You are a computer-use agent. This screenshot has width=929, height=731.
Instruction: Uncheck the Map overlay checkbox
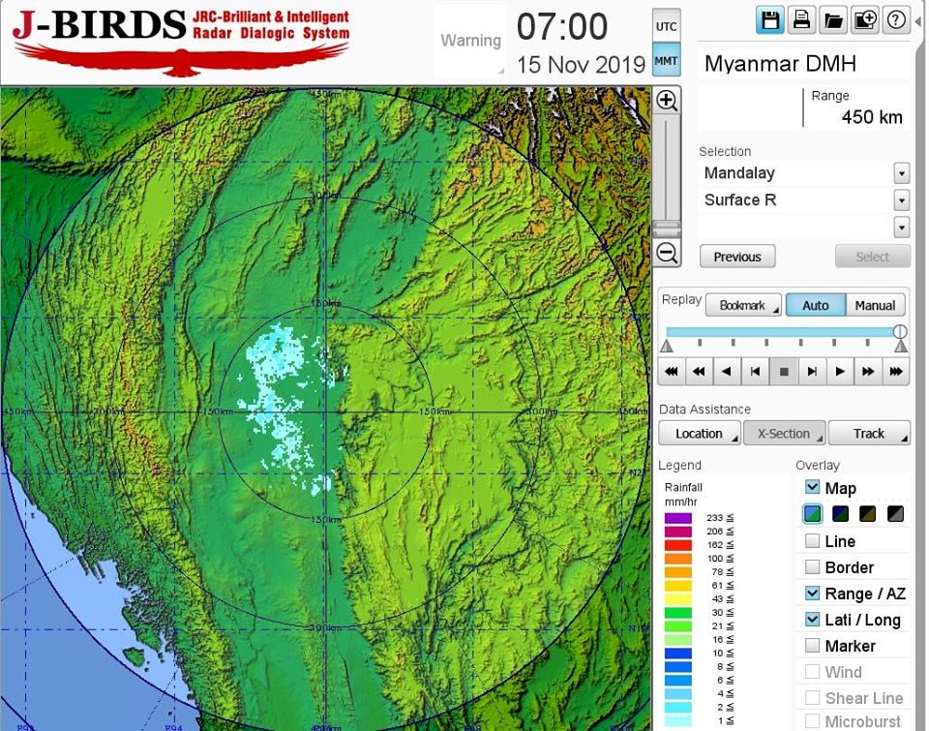click(x=813, y=488)
